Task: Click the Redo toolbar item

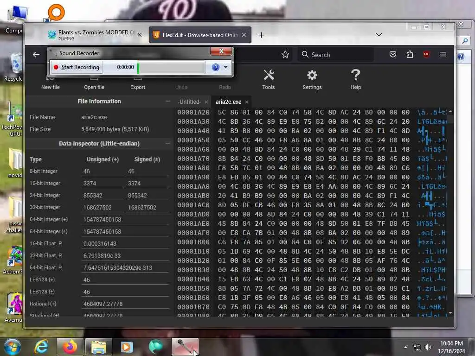Action: pyautogui.click(x=225, y=87)
